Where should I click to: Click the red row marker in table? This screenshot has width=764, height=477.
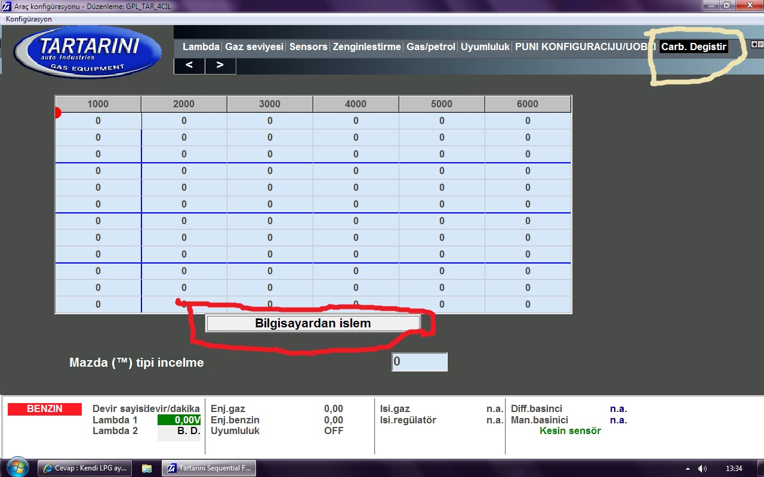58,113
